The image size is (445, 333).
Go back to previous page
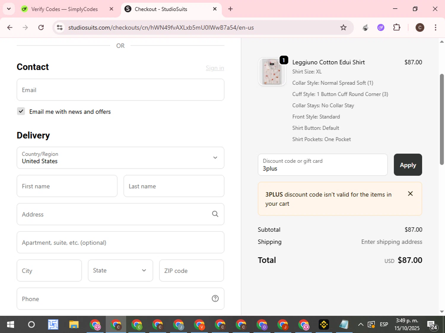(x=10, y=28)
